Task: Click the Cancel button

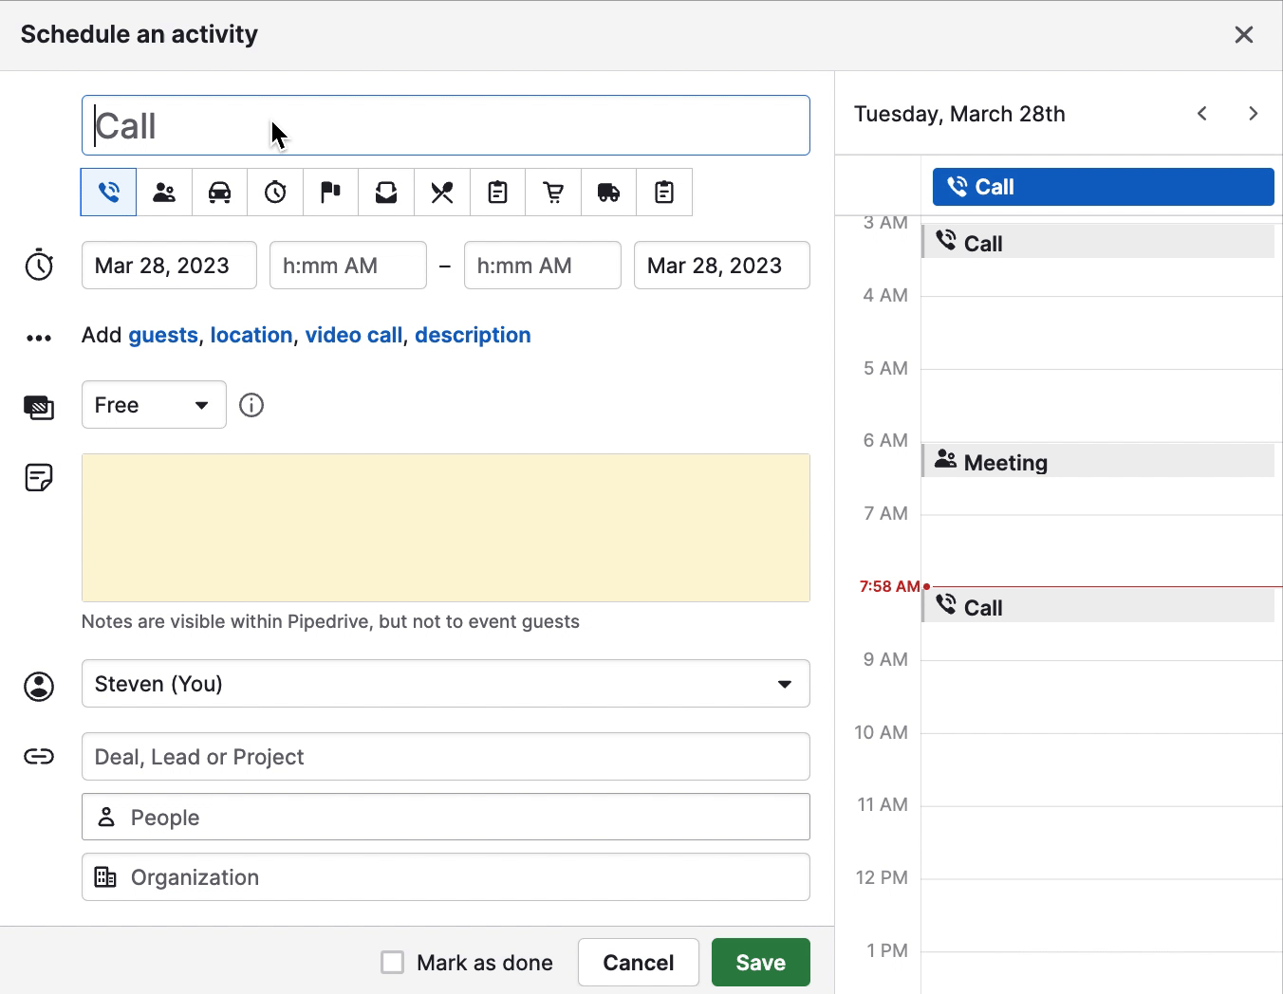Action: pos(639,963)
